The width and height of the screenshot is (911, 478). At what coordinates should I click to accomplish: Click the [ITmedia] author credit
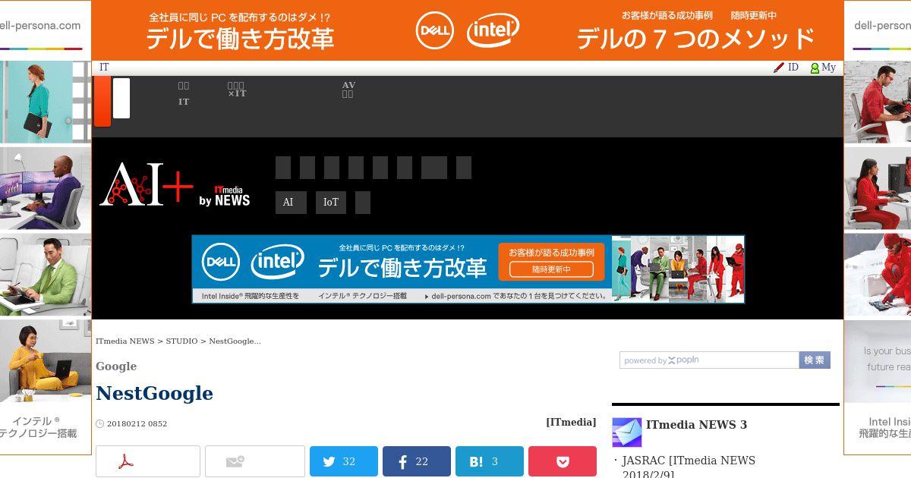[571, 422]
